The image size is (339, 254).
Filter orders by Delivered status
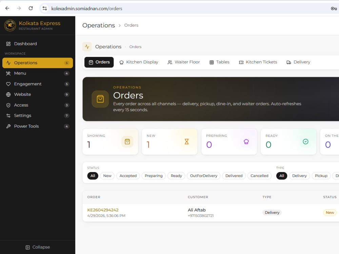coord(234,176)
